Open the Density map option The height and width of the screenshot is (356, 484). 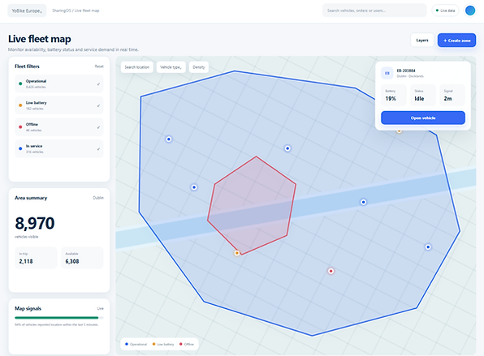tap(199, 67)
